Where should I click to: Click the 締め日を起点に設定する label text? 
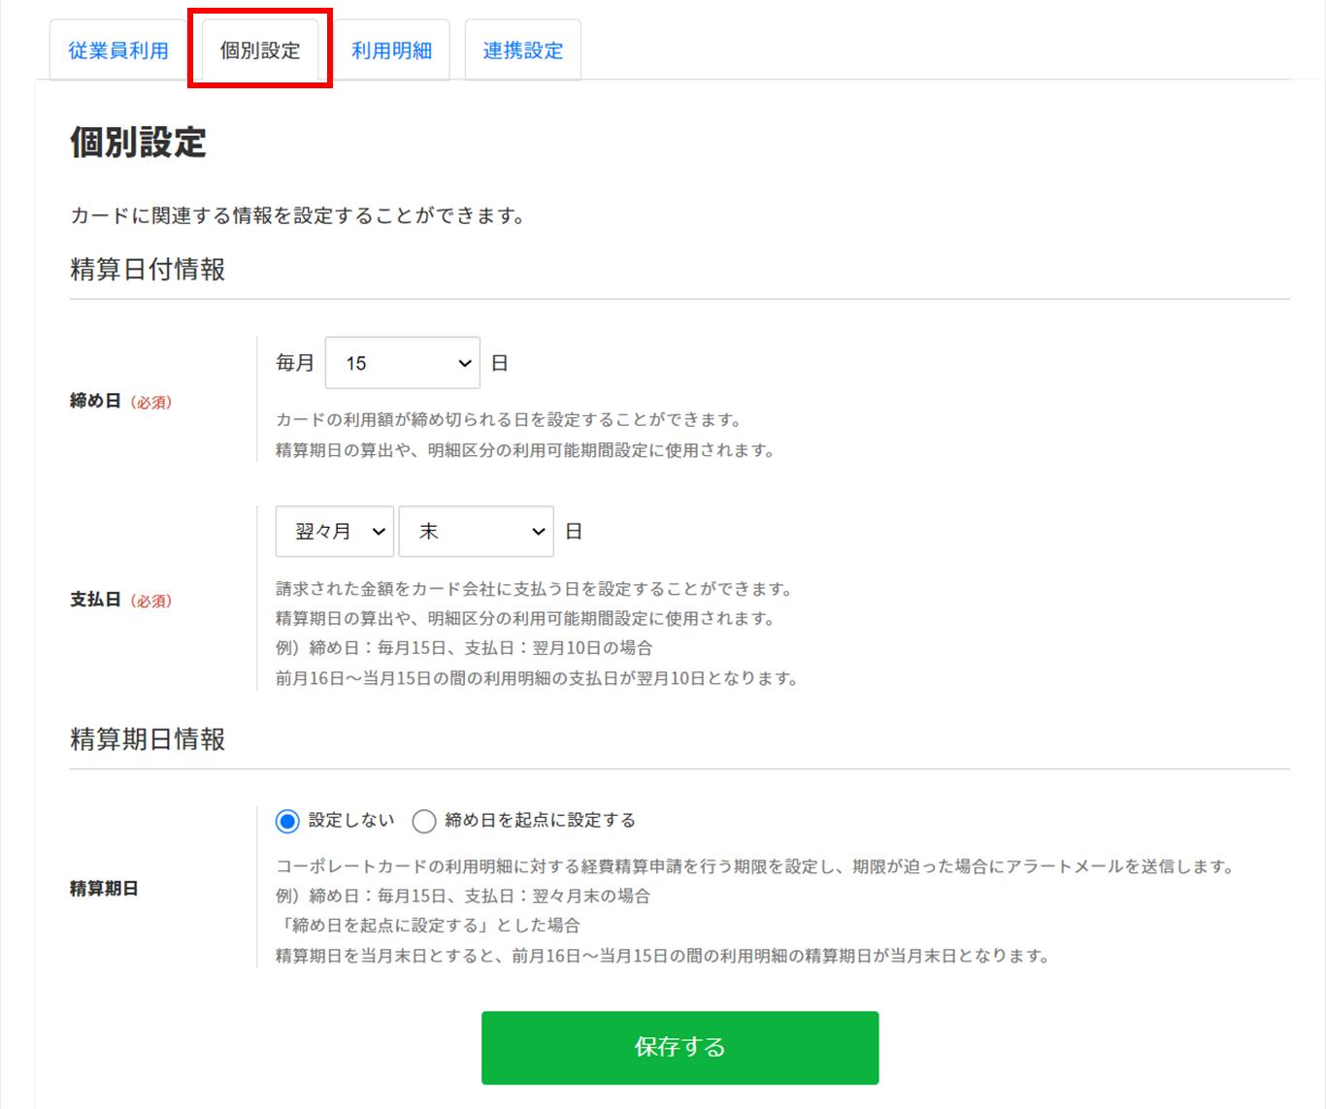(540, 821)
